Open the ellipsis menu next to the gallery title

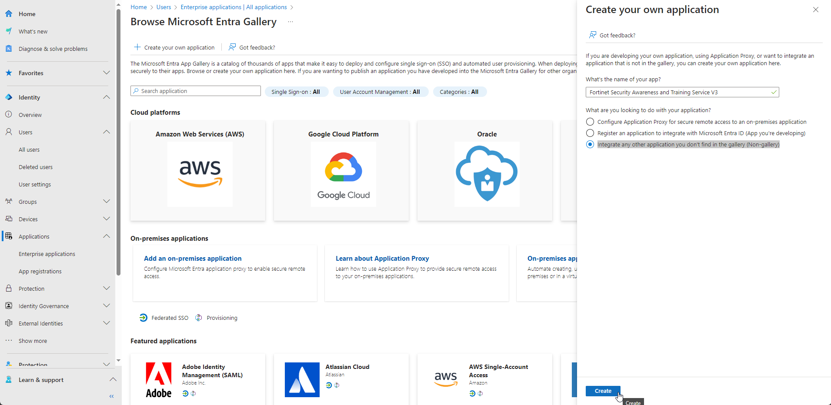pyautogui.click(x=290, y=22)
